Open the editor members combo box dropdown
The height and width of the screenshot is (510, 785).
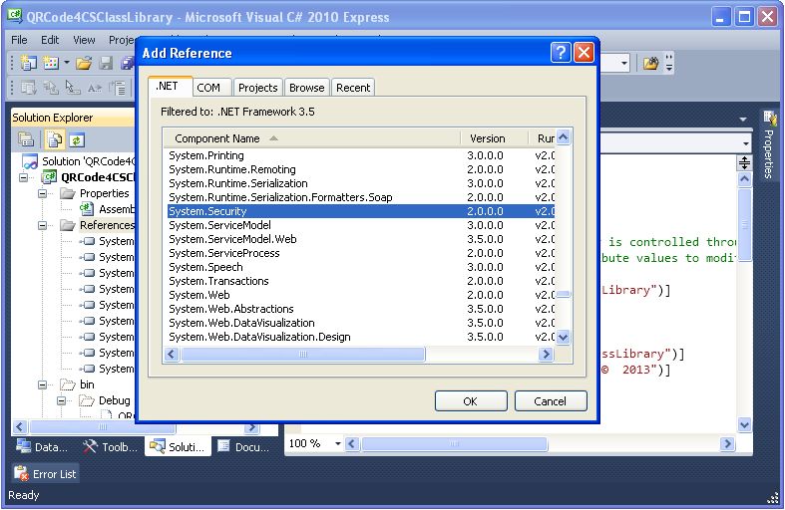pyautogui.click(x=745, y=144)
